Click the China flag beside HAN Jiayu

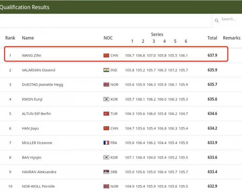coord(106,128)
